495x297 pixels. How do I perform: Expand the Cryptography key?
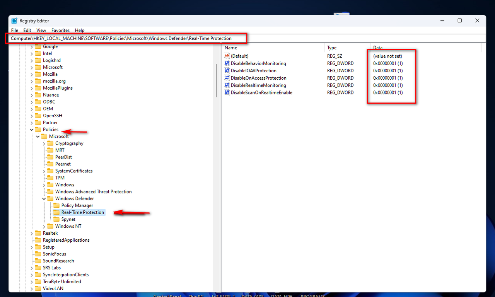(x=44, y=143)
